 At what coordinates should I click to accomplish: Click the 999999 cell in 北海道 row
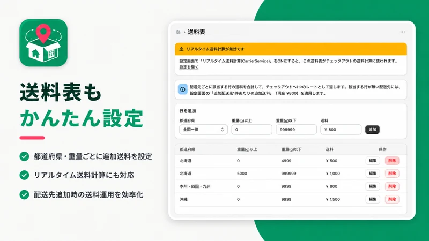(x=289, y=174)
